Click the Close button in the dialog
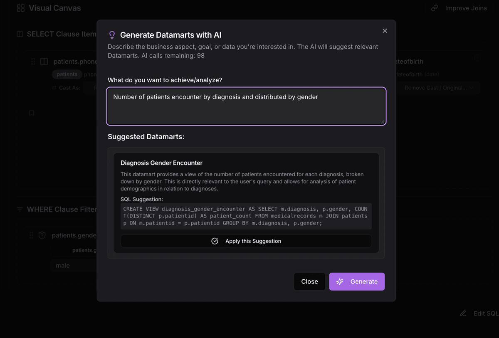 pyautogui.click(x=309, y=281)
